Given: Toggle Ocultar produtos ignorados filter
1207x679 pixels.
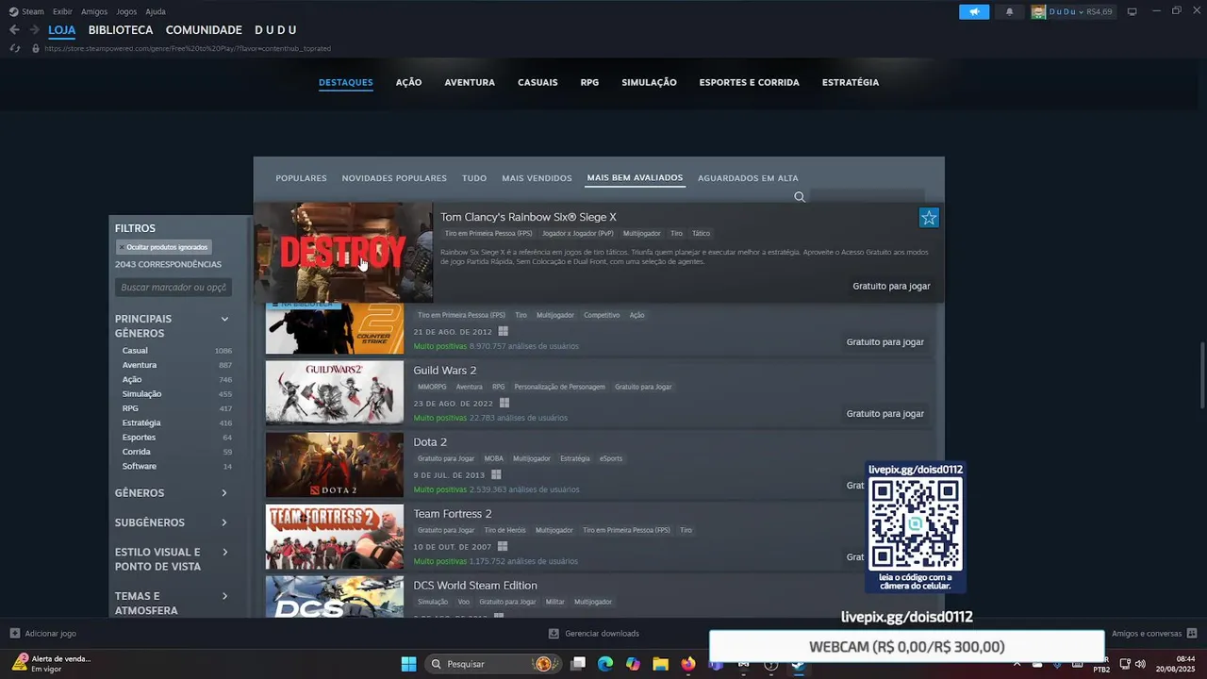Looking at the screenshot, I should point(164,247).
